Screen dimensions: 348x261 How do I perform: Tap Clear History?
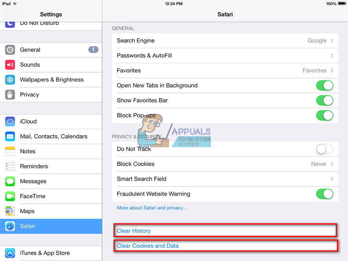(225, 231)
